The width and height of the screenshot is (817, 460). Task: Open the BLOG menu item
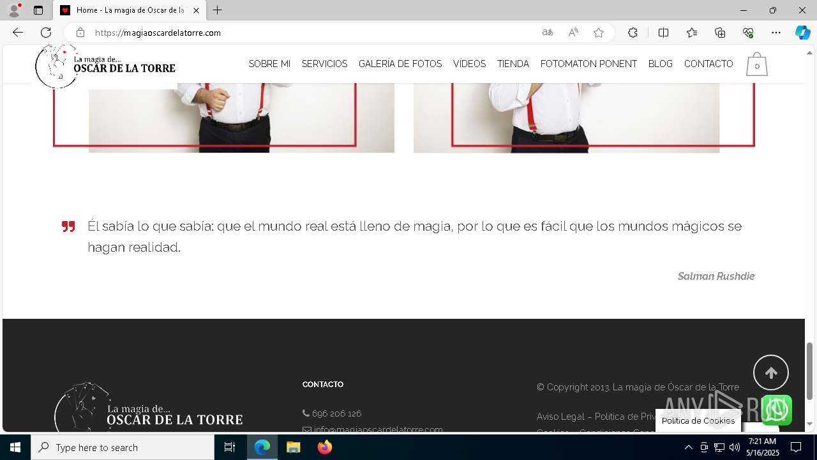click(660, 64)
